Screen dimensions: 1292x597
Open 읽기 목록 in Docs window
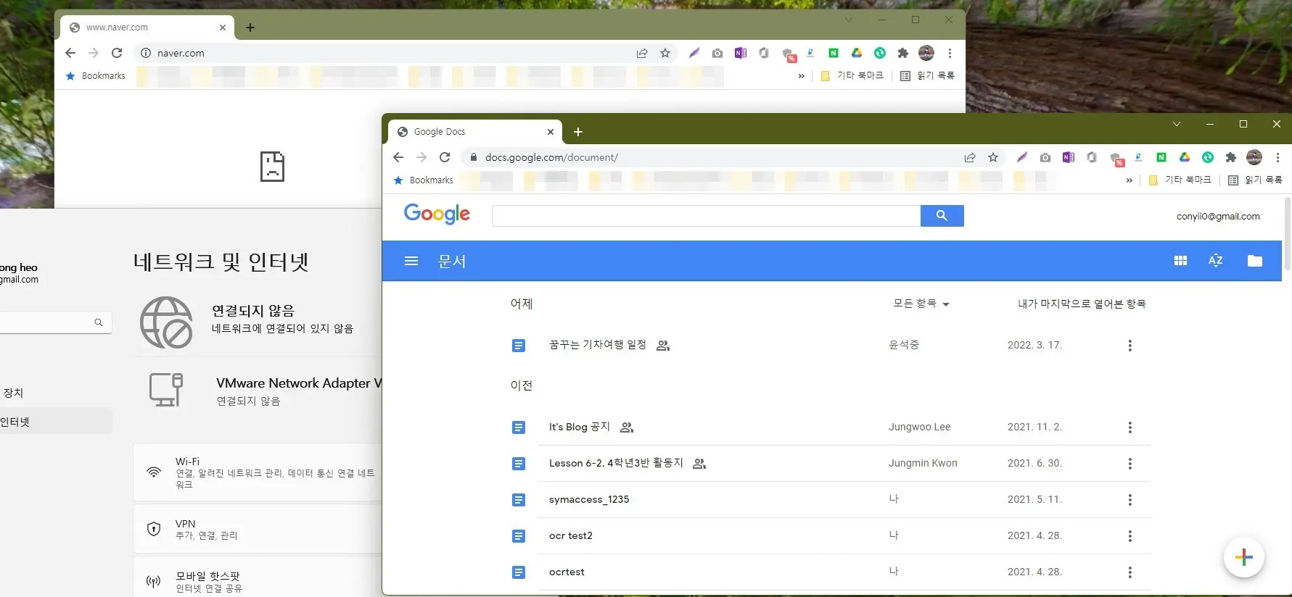pos(1255,180)
